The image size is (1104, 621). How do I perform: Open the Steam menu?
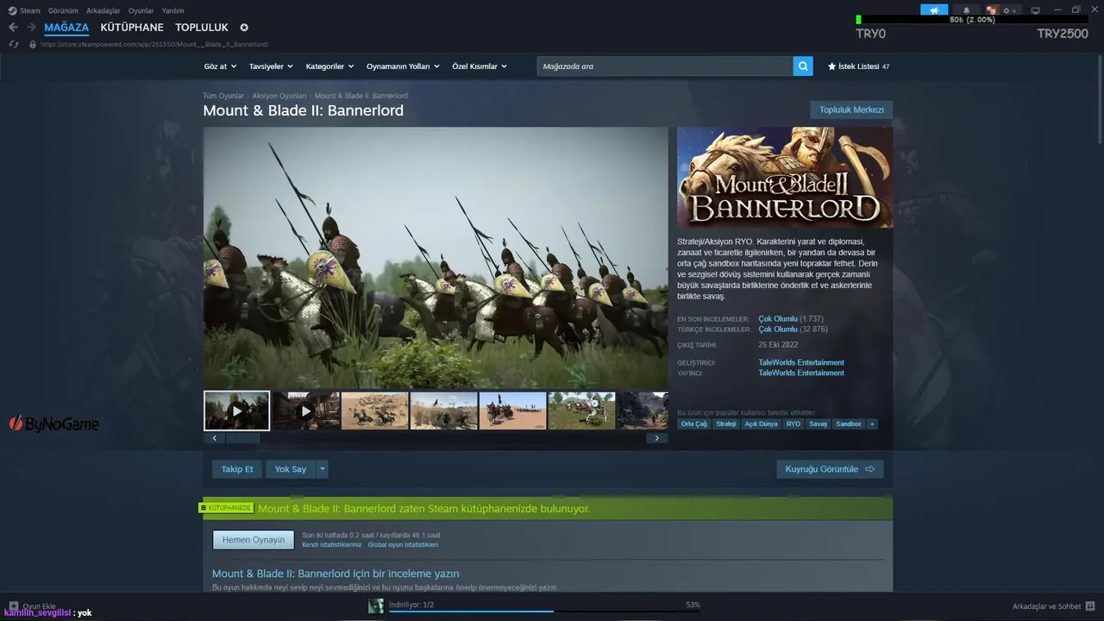tap(30, 10)
